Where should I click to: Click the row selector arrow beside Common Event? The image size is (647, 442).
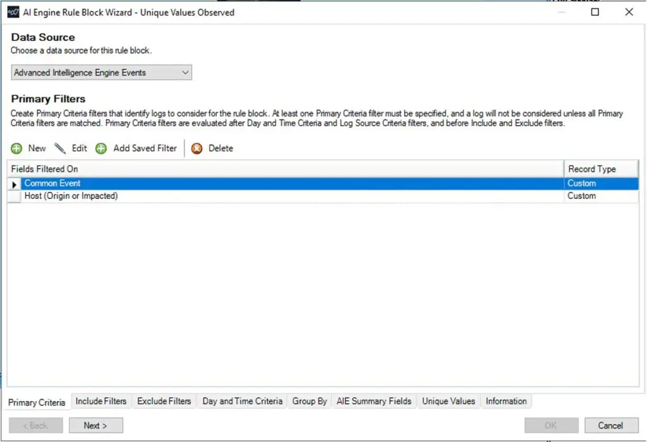tap(13, 183)
